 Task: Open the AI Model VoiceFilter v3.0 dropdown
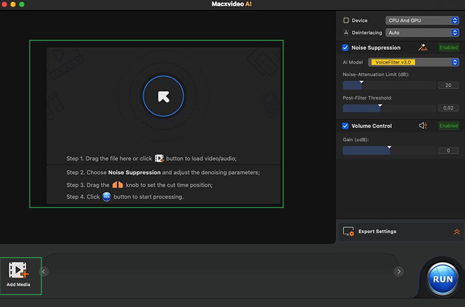[x=413, y=62]
